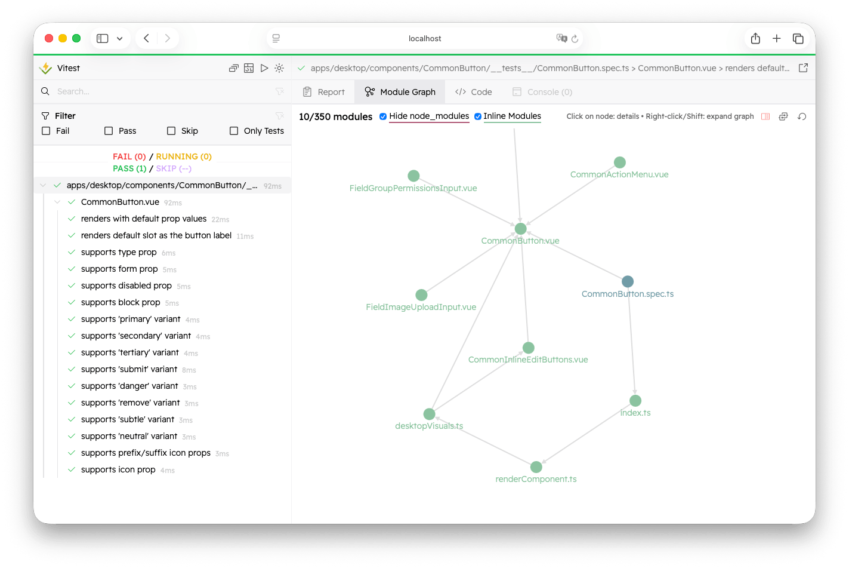The image size is (849, 568).
Task: Enable the Fail filter checkbox
Action: (45, 130)
